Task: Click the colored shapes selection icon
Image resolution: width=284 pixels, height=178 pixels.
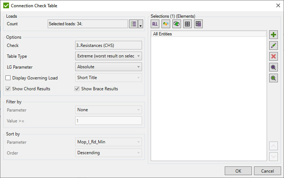Action: click(166, 24)
